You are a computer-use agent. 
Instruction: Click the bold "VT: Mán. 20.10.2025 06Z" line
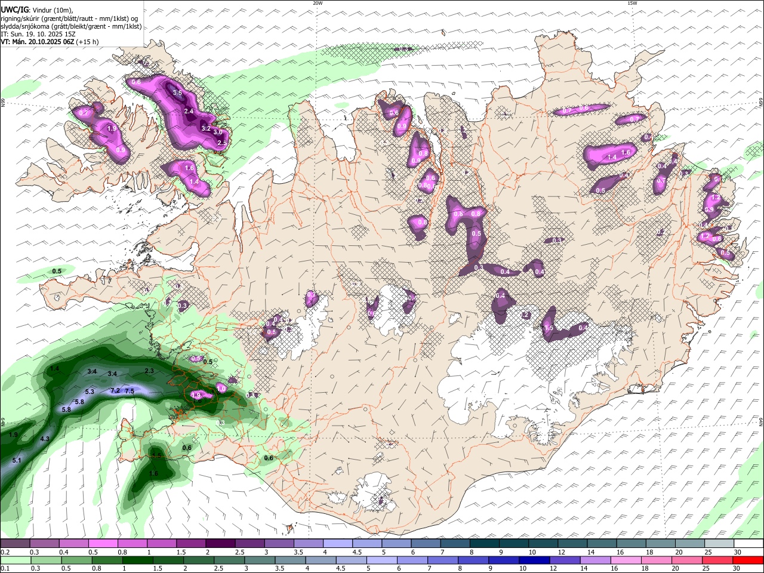pyautogui.click(x=37, y=42)
